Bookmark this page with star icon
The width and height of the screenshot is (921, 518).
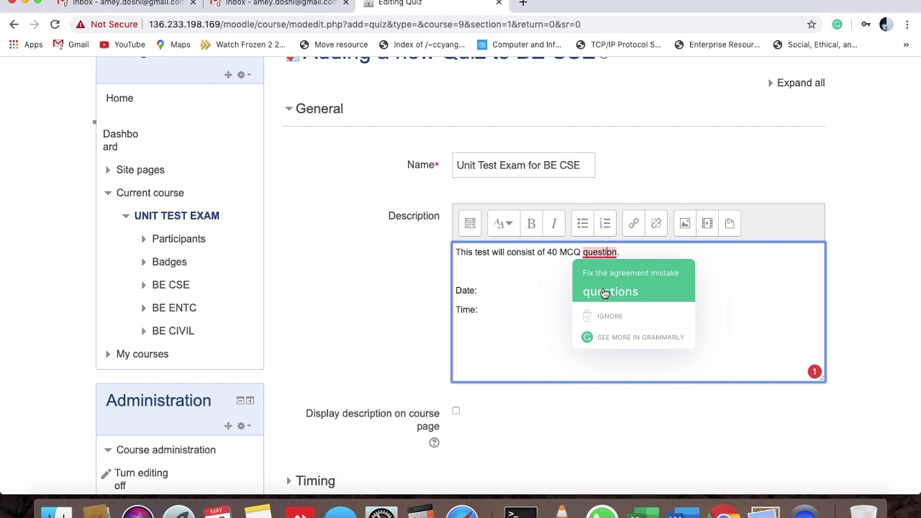coord(812,24)
